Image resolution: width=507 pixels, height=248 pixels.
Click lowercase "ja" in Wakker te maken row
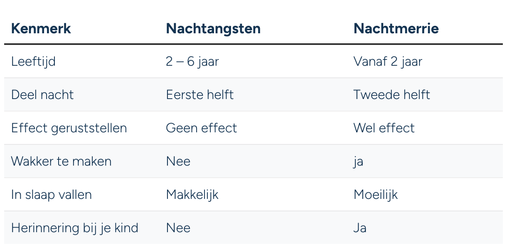point(358,161)
